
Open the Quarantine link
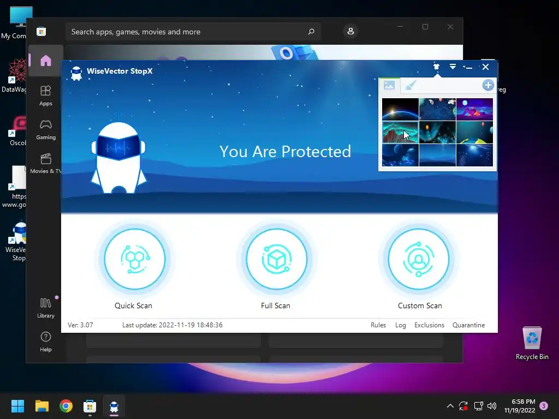point(468,325)
